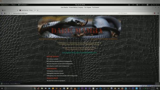160x90 pixels.
Task: Click the power icon in top panel
Action: pos(156,5)
